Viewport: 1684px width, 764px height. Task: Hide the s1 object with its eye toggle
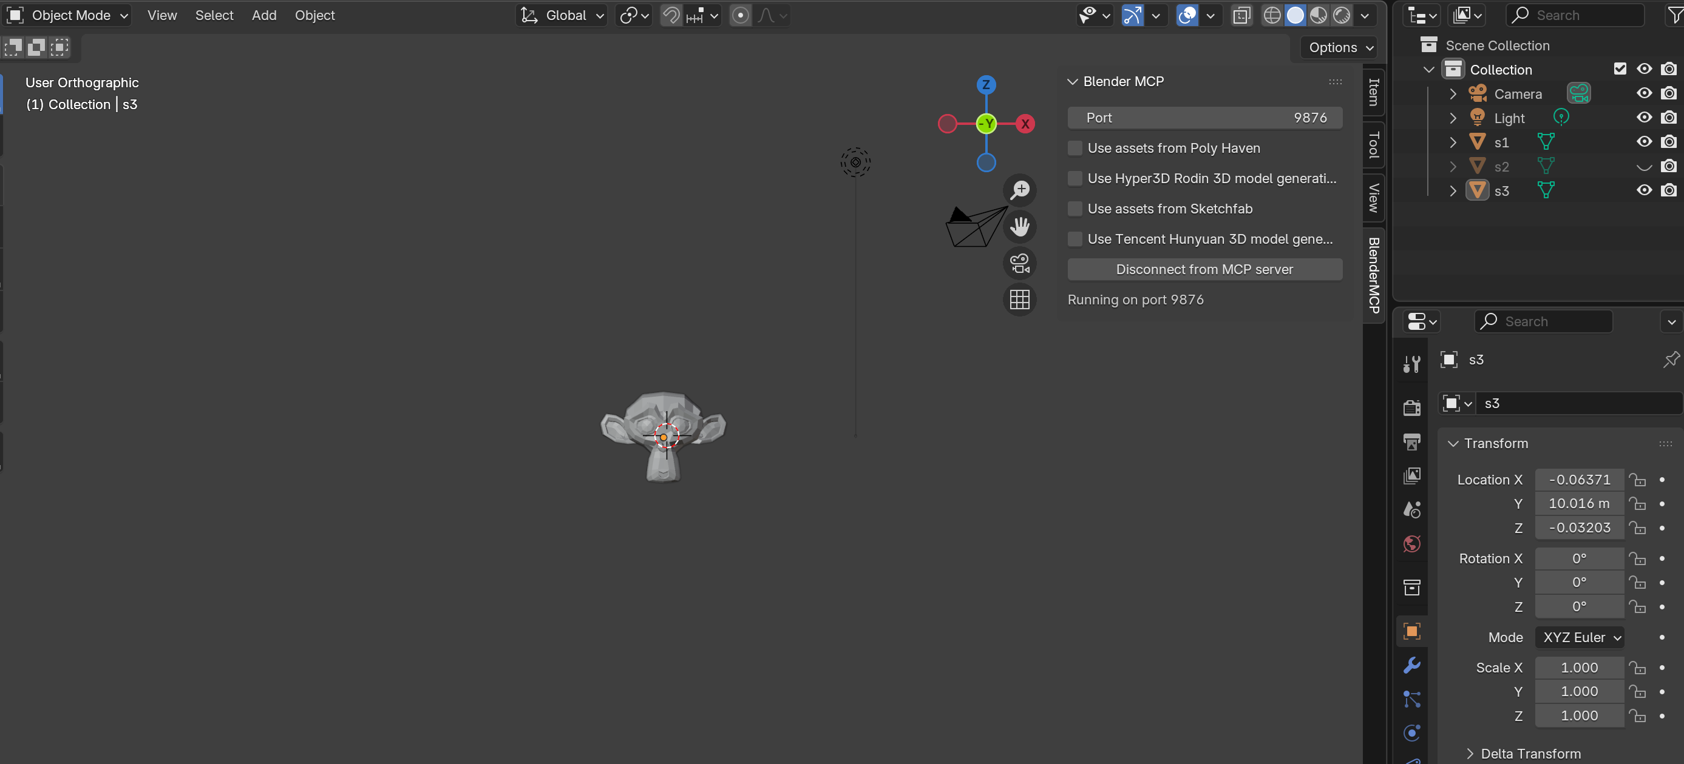1644,142
